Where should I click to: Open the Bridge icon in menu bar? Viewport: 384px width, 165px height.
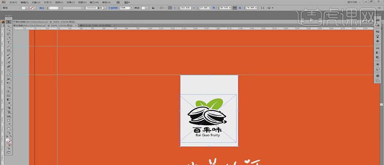(118, 2)
